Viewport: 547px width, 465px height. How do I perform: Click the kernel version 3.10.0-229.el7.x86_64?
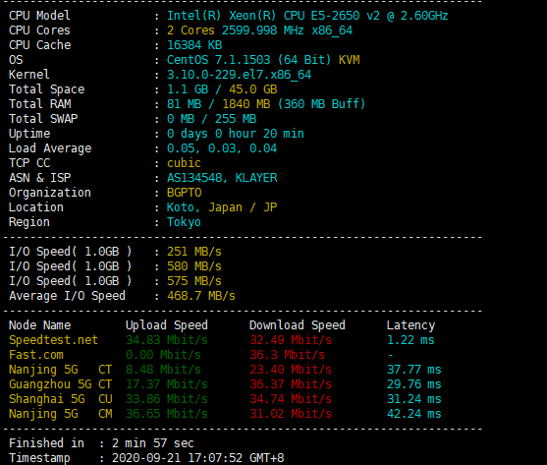click(x=239, y=75)
